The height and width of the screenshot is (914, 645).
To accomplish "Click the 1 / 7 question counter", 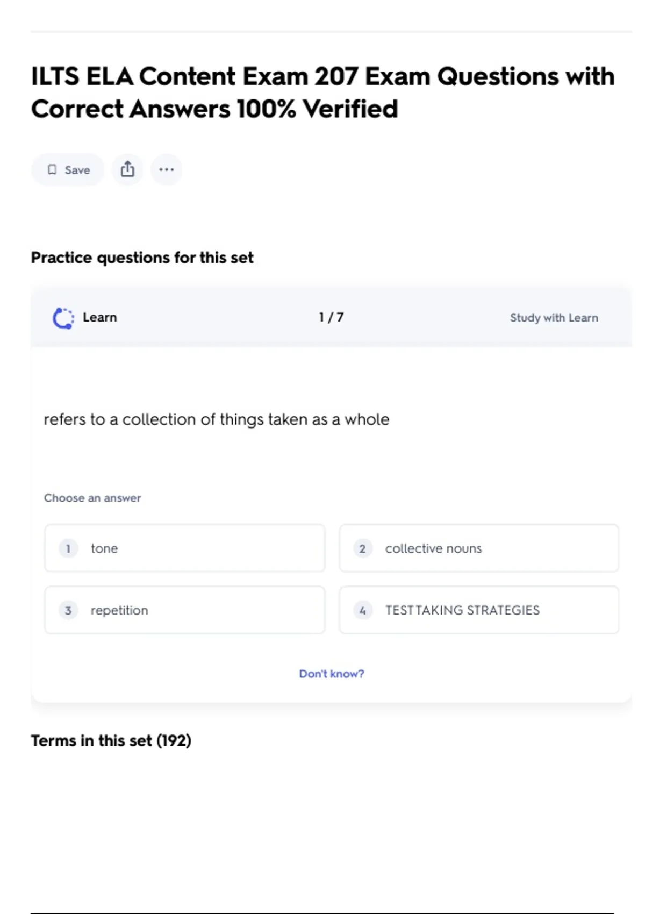I will pyautogui.click(x=331, y=318).
